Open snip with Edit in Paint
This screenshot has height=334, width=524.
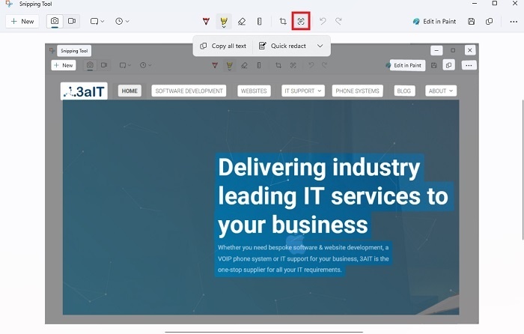[434, 22]
